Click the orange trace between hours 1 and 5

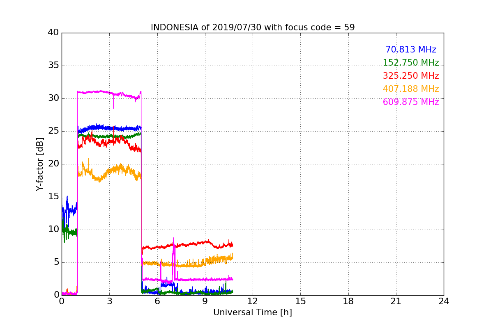(x=109, y=172)
